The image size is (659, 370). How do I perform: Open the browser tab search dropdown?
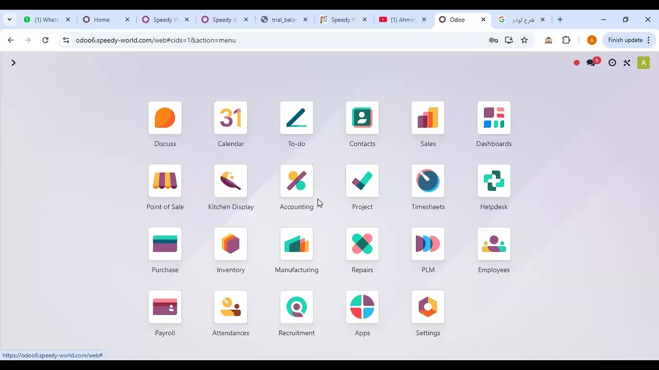(x=9, y=20)
